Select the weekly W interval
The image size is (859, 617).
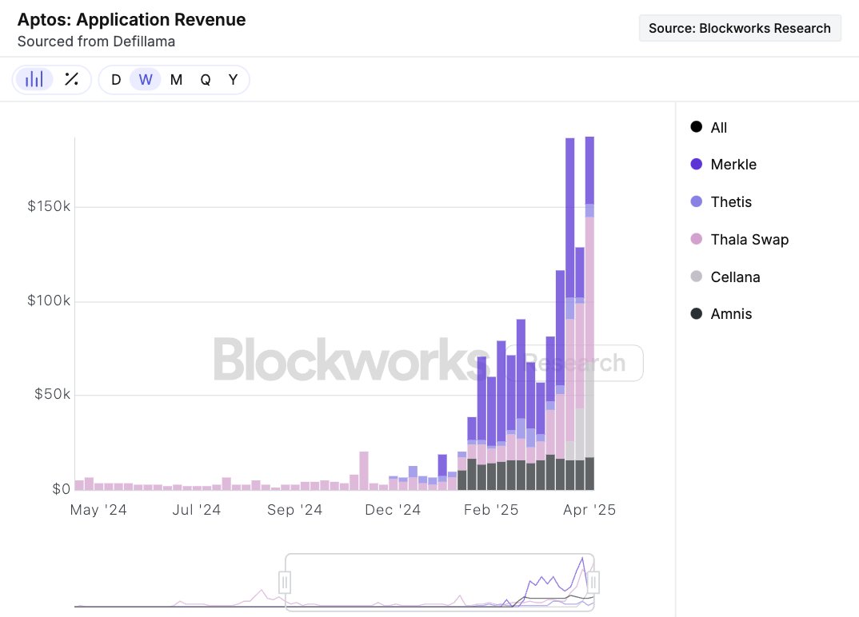click(x=146, y=80)
